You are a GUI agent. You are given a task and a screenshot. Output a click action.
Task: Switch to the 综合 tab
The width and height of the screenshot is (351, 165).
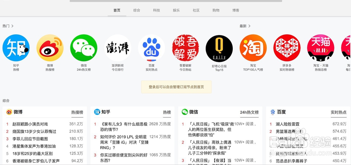[x=137, y=10]
